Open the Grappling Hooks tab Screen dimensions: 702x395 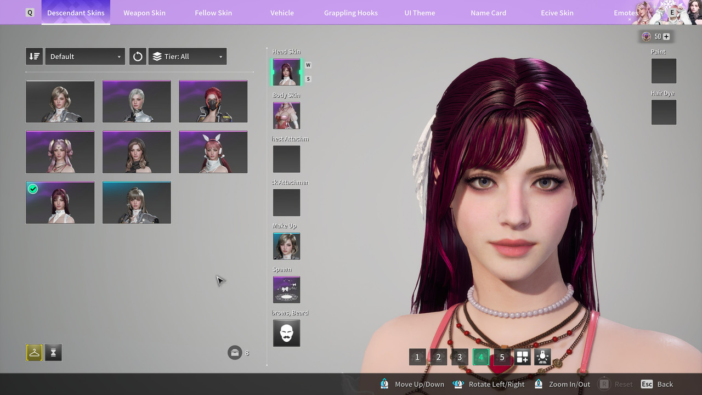click(351, 13)
